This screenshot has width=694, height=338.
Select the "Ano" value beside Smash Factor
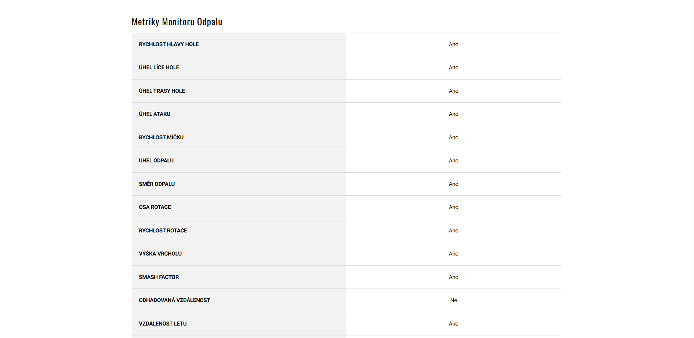pos(454,277)
